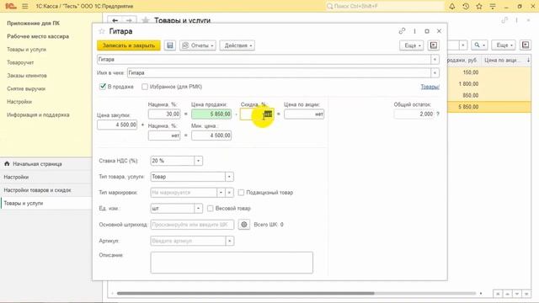Expand the item name Гитара dropdown
The image size is (539, 303).
[x=435, y=60]
